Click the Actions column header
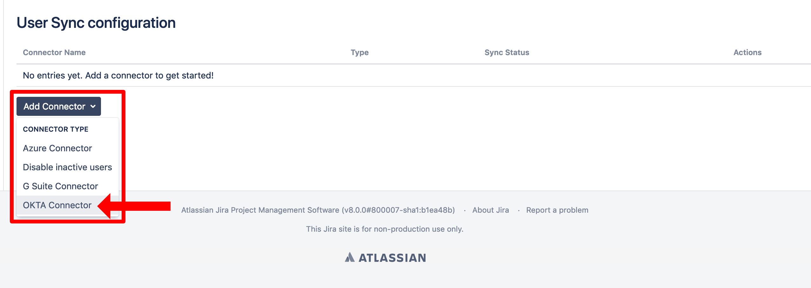The width and height of the screenshot is (811, 288). tap(747, 53)
